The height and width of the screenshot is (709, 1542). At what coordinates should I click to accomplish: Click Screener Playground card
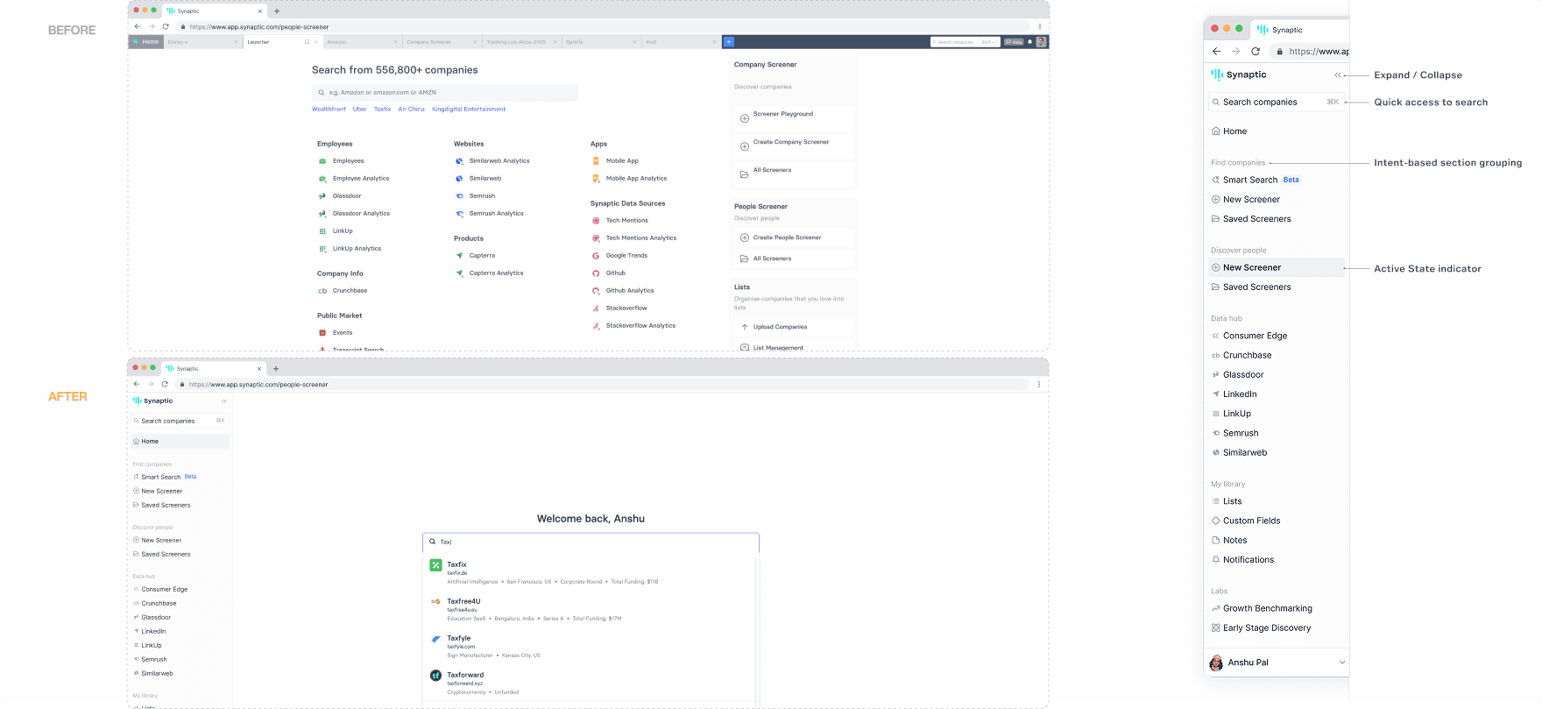coord(793,117)
